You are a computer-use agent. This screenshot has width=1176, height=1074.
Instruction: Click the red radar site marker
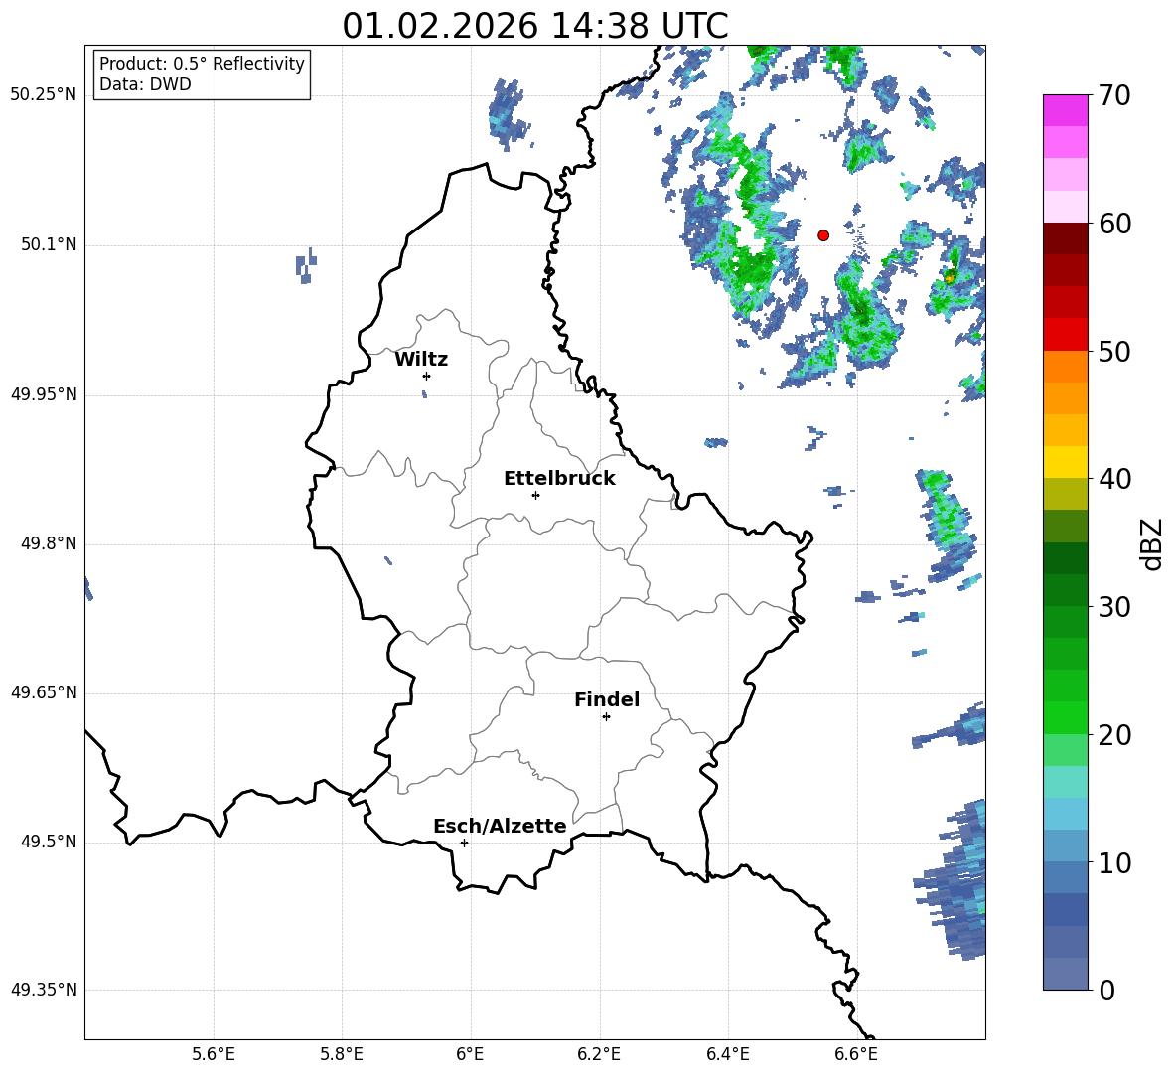pyautogui.click(x=823, y=235)
